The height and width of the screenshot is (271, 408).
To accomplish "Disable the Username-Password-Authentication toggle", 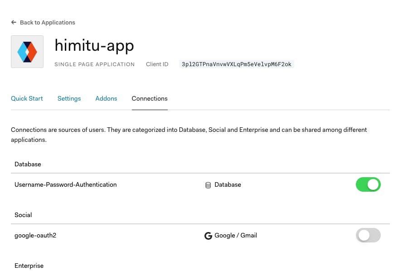I will (x=368, y=184).
